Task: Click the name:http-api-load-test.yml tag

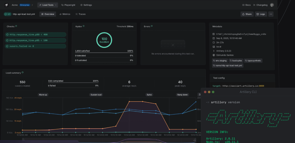Action: [x=228, y=66]
